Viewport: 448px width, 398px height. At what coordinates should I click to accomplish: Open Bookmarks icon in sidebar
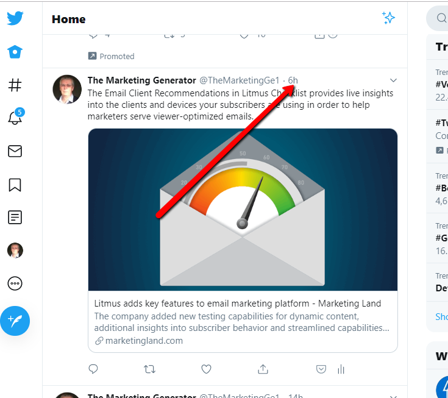(x=15, y=185)
